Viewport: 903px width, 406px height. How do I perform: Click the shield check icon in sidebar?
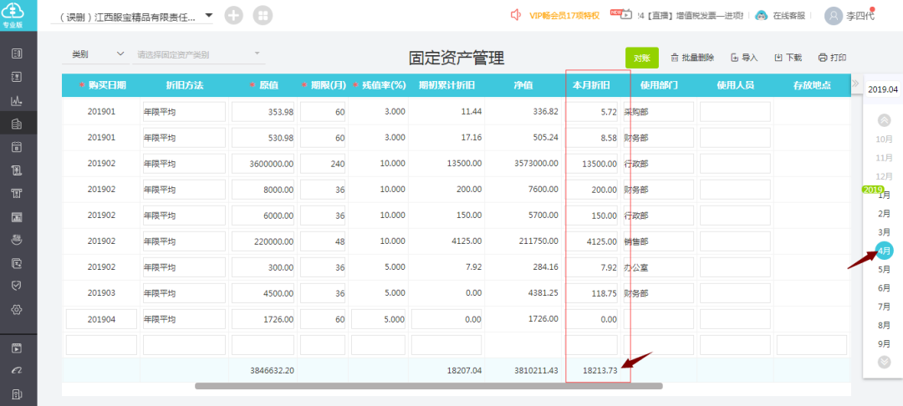point(16,286)
